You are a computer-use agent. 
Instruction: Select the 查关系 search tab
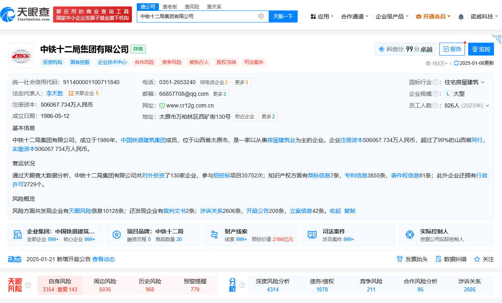[214, 6]
